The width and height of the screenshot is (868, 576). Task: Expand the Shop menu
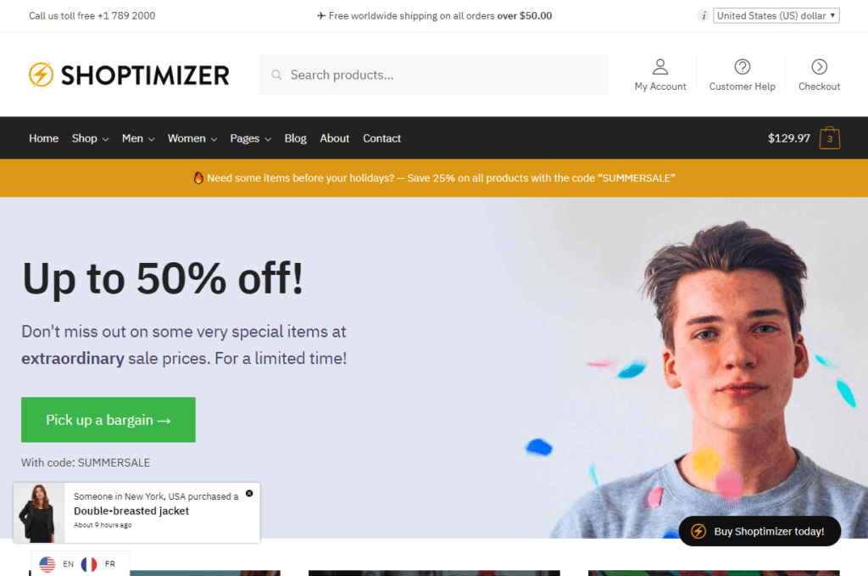[90, 138]
